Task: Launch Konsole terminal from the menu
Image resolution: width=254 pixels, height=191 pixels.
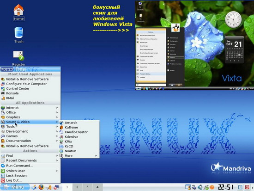Action: click(x=30, y=93)
